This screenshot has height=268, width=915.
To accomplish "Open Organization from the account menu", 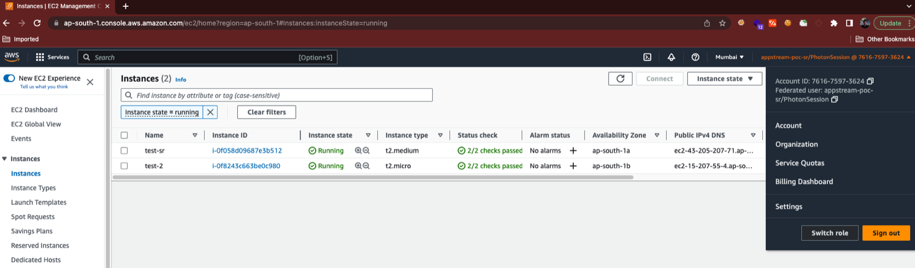I will (797, 144).
